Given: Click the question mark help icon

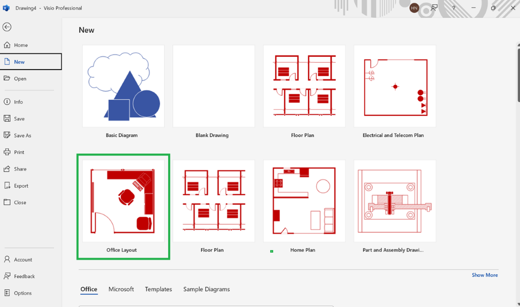Looking at the screenshot, I should (x=453, y=8).
